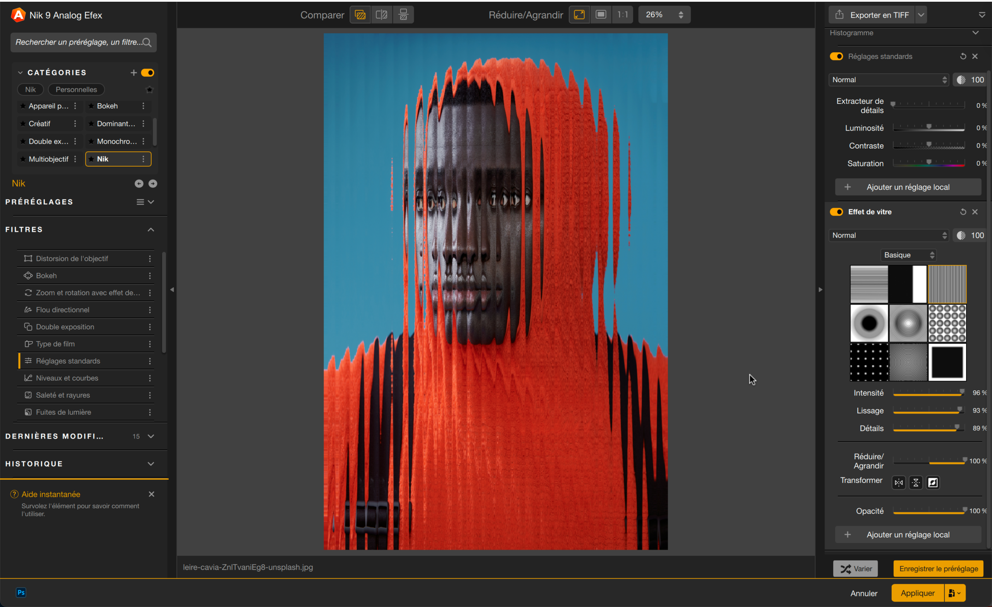
Task: Select Double exposition filter in list
Action: [65, 327]
